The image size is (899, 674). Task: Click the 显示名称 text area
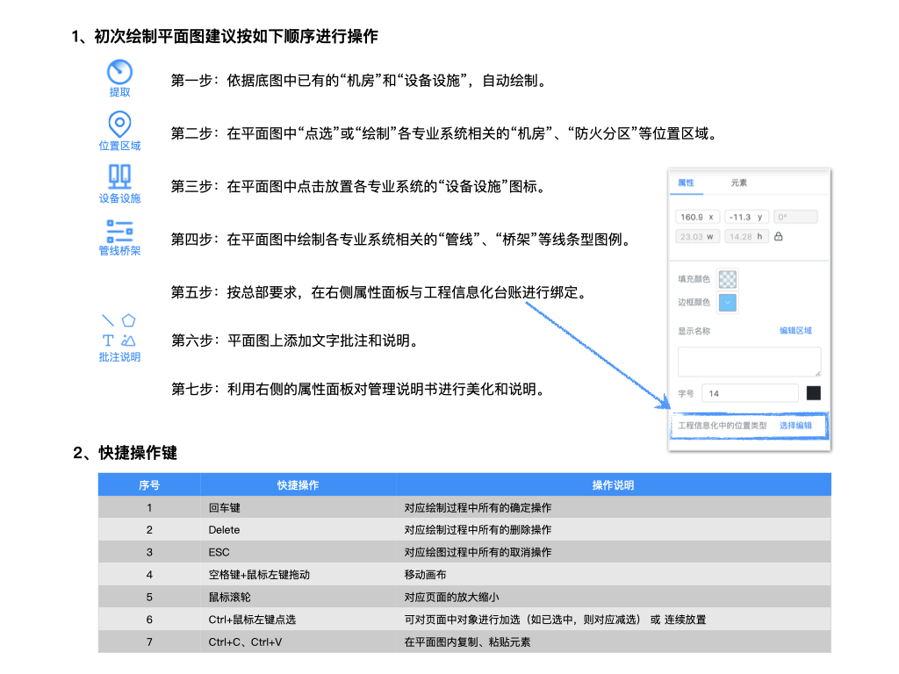pos(749,362)
